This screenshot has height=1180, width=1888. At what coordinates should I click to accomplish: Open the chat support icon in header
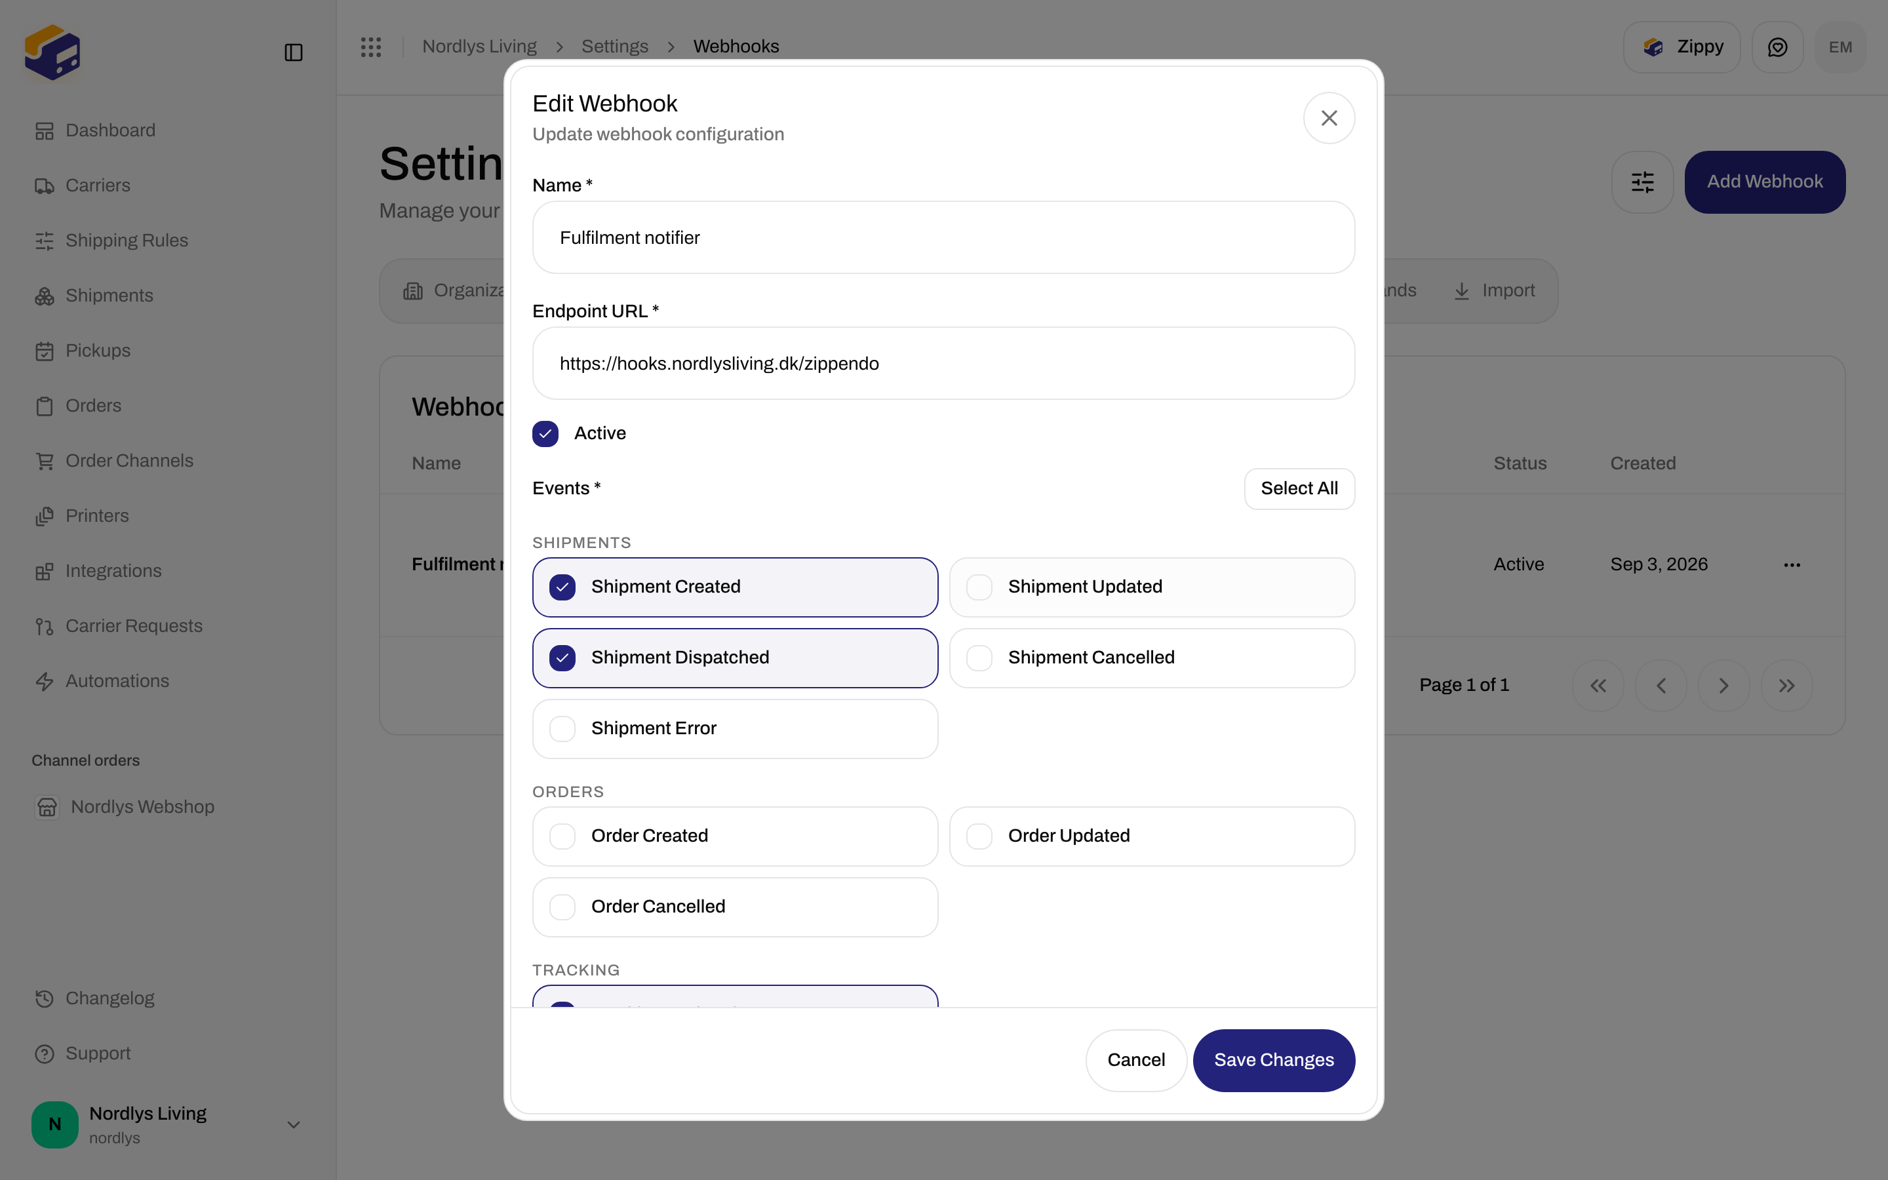(1777, 47)
